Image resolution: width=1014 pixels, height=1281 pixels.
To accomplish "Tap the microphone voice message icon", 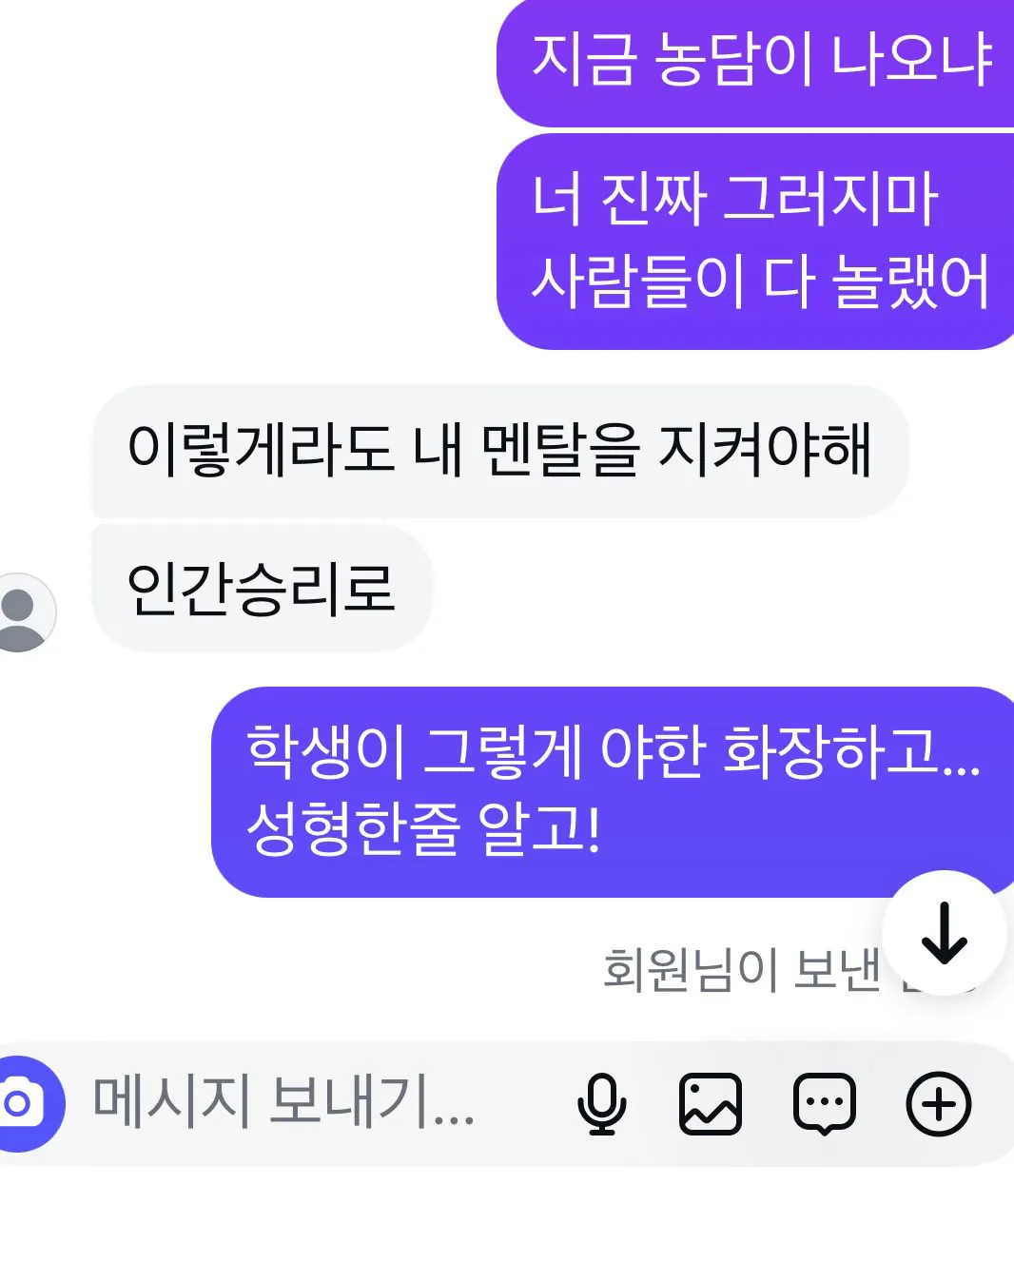I will (601, 1104).
